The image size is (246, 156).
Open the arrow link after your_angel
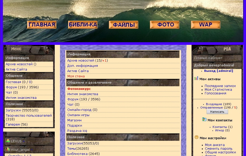(x=32, y=150)
